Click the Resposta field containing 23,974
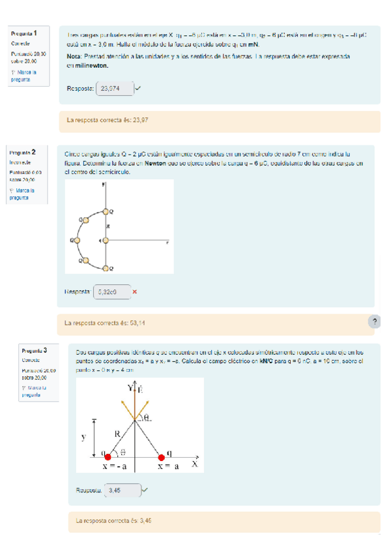Screen dimensions: 391x553 [x=115, y=89]
